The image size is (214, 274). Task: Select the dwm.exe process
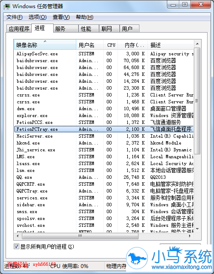point(104,108)
